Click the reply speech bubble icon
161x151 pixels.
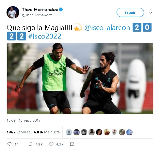click(9, 144)
